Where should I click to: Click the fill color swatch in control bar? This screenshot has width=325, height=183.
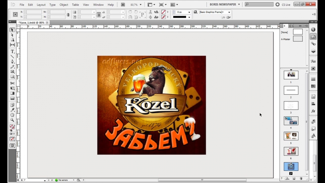click(164, 12)
